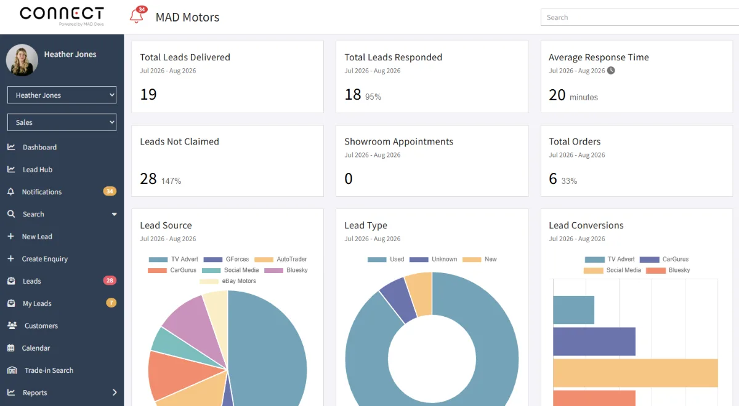Click the Showroom Appointments card
The width and height of the screenshot is (739, 406).
(432, 161)
